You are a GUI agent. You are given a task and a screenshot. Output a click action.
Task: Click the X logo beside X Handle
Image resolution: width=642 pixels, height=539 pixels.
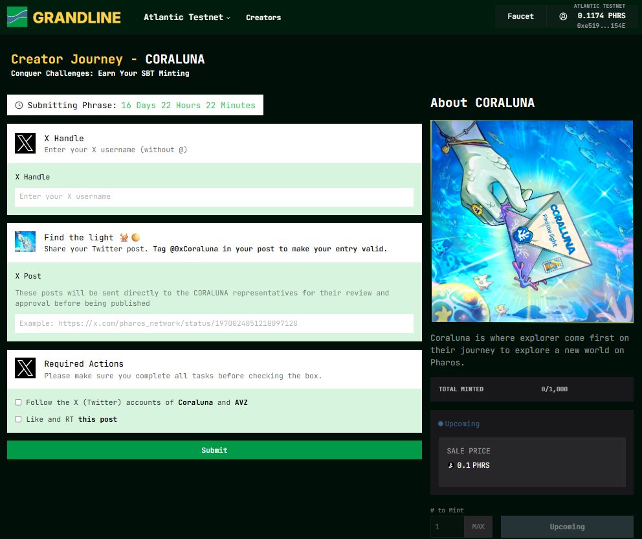tap(25, 143)
